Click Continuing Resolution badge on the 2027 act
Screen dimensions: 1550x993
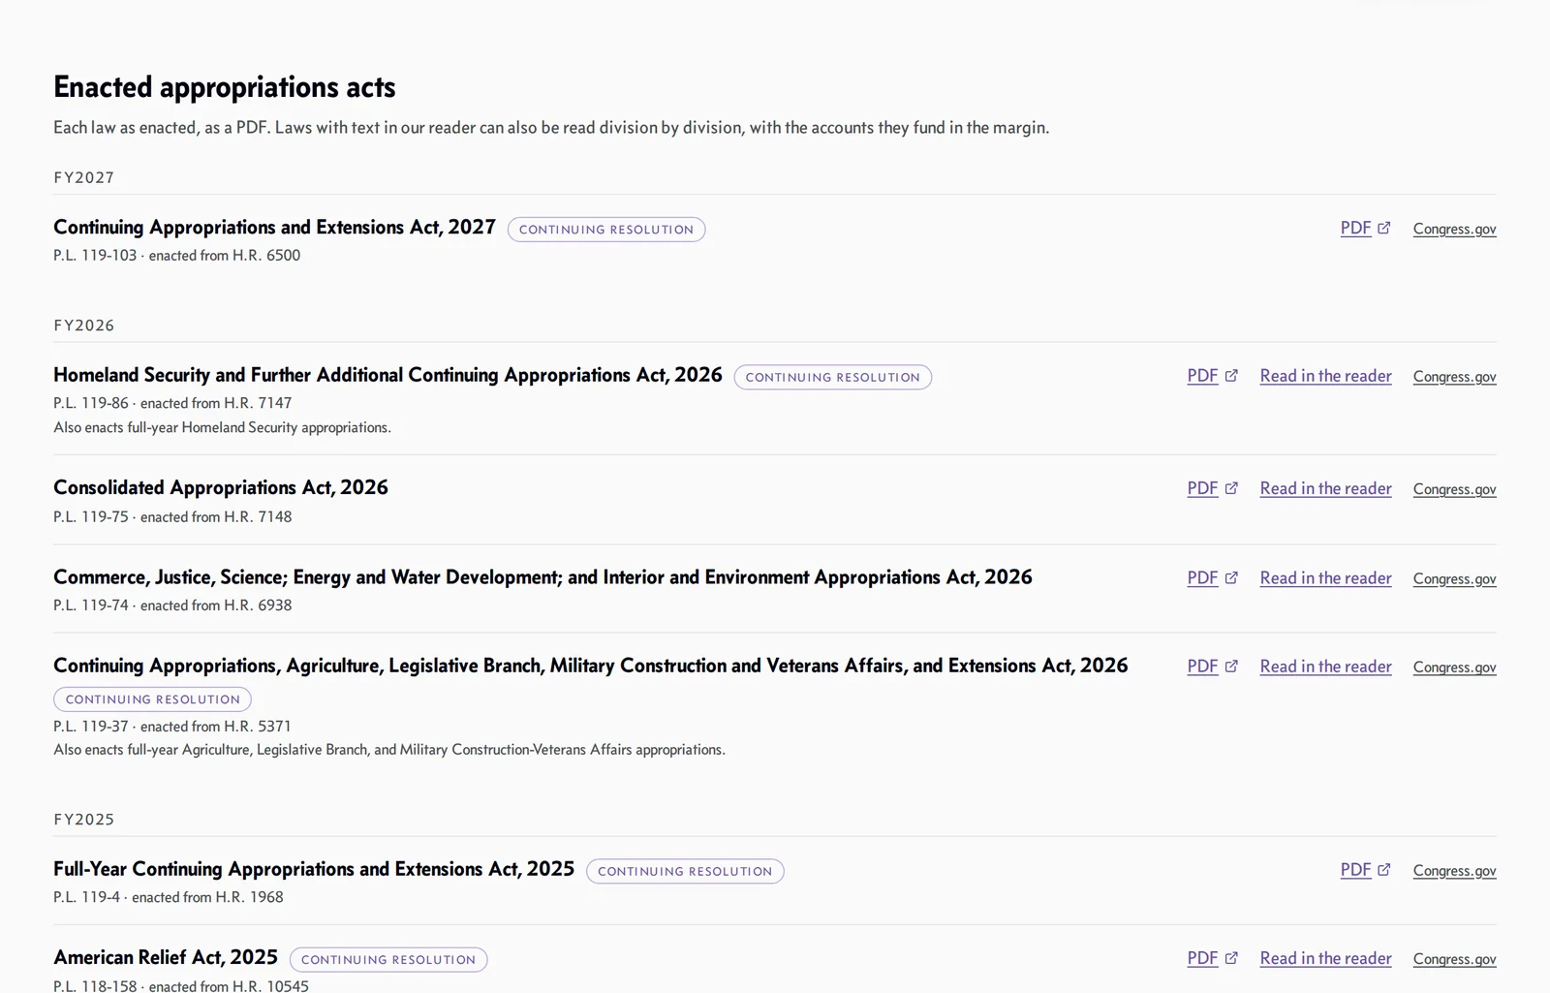(x=606, y=230)
